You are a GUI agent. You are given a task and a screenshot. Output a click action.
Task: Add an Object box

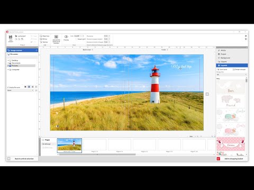44,36
